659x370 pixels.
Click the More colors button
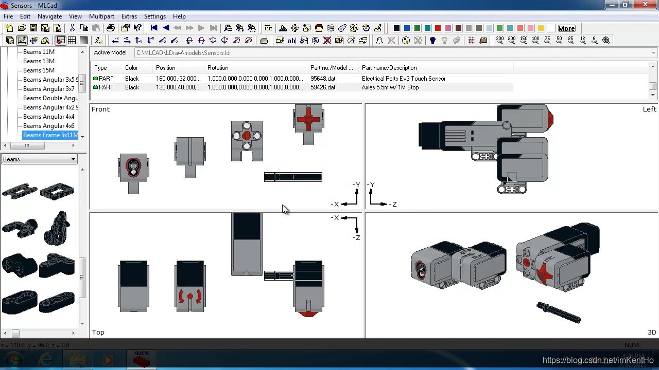tap(566, 28)
